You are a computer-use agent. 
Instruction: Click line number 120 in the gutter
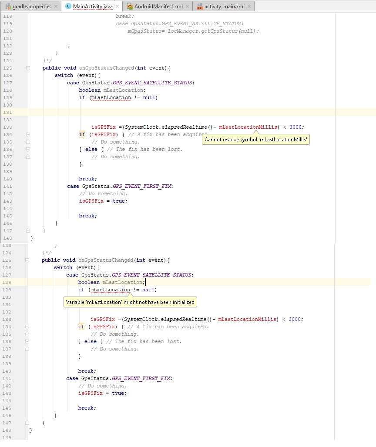pos(8,31)
